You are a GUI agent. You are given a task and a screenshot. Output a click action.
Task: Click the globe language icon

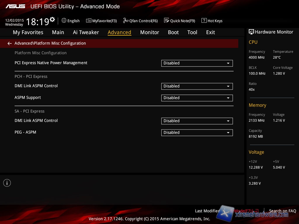point(64,21)
